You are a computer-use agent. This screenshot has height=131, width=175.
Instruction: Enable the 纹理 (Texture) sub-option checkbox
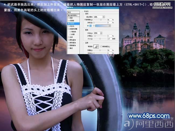click(71, 34)
